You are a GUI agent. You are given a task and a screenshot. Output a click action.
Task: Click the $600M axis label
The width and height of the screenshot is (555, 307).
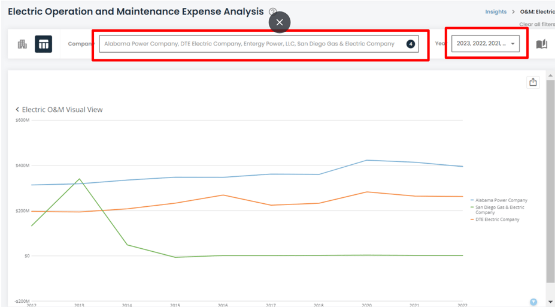[x=22, y=120]
